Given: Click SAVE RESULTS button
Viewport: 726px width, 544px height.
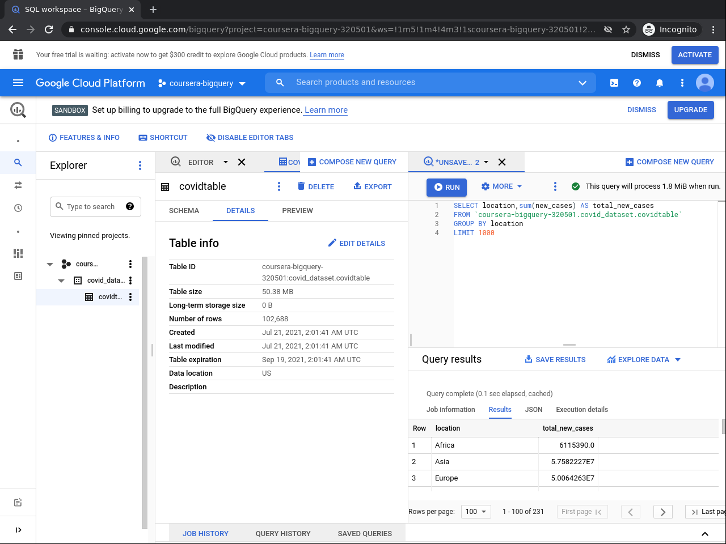Looking at the screenshot, I should coord(555,360).
